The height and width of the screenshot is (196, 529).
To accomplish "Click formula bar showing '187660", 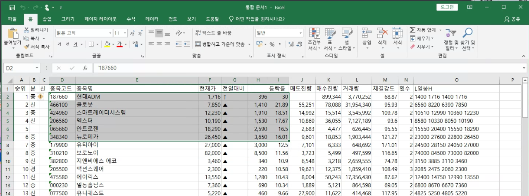I will 308,68.
